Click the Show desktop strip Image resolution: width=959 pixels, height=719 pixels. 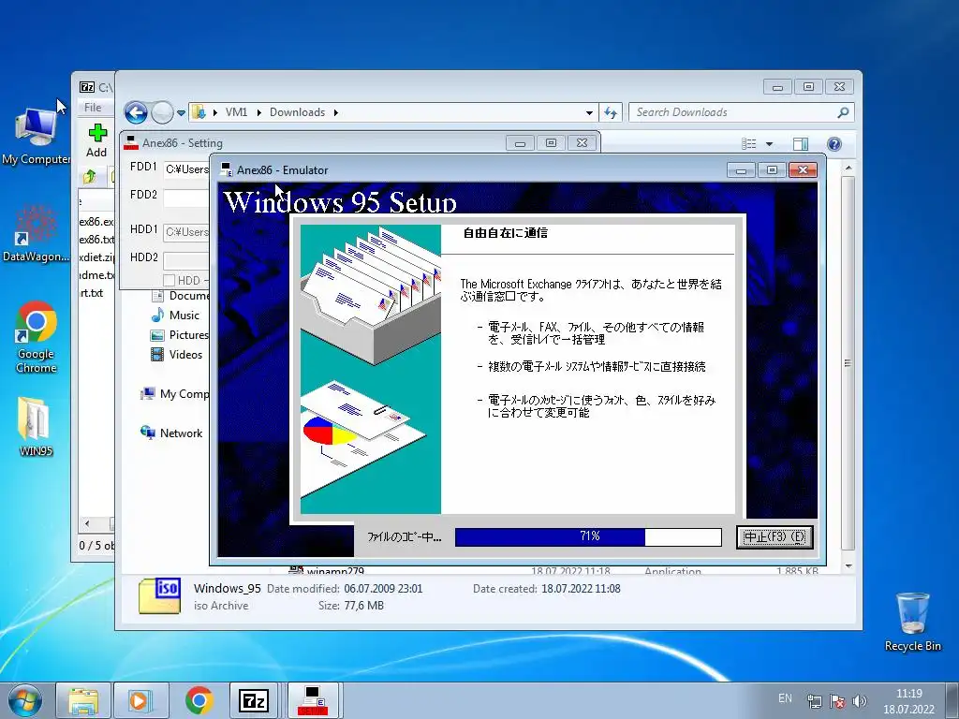point(954,700)
